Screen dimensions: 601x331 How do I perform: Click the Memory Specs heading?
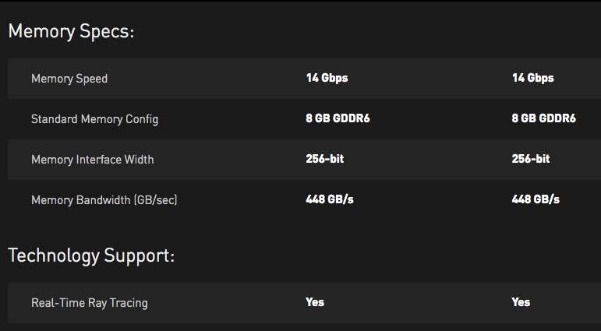click(x=71, y=32)
